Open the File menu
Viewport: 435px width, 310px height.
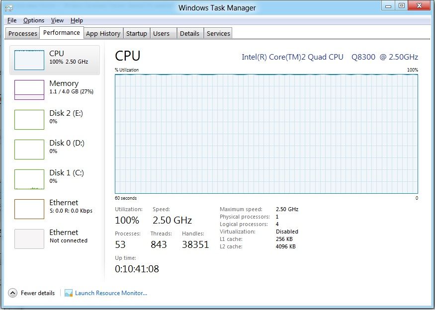point(11,20)
